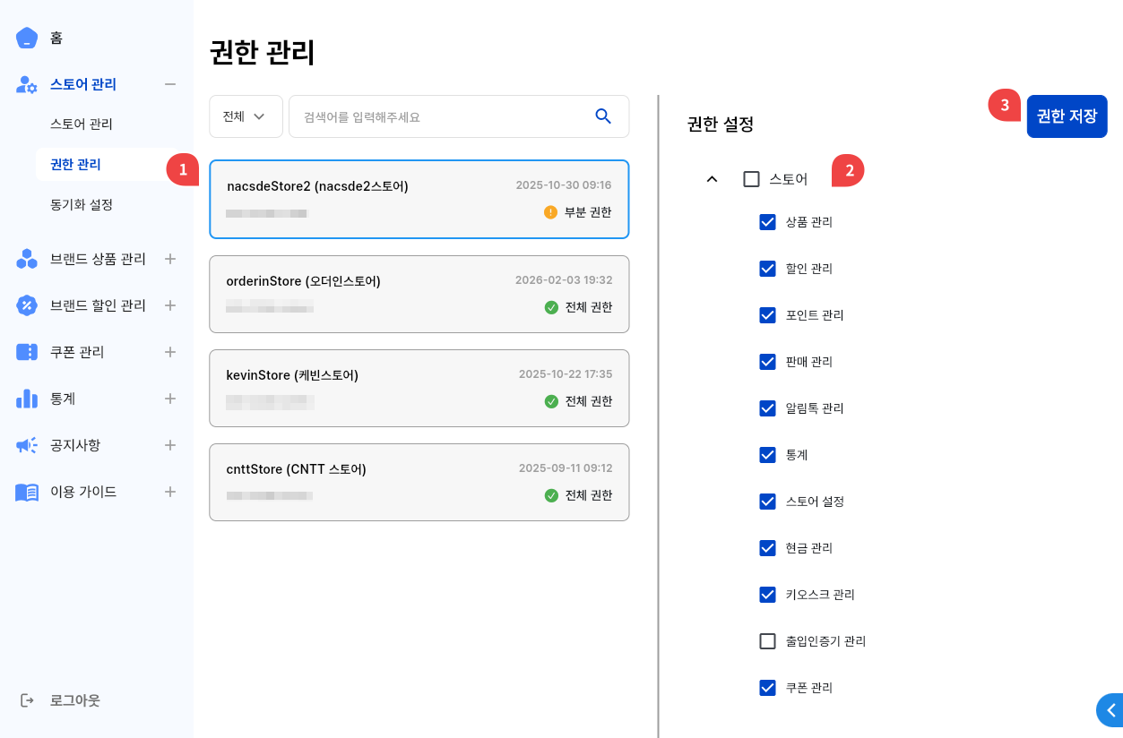1123x738 pixels.
Task: Select 권한 관리 submenu item
Action: [75, 165]
